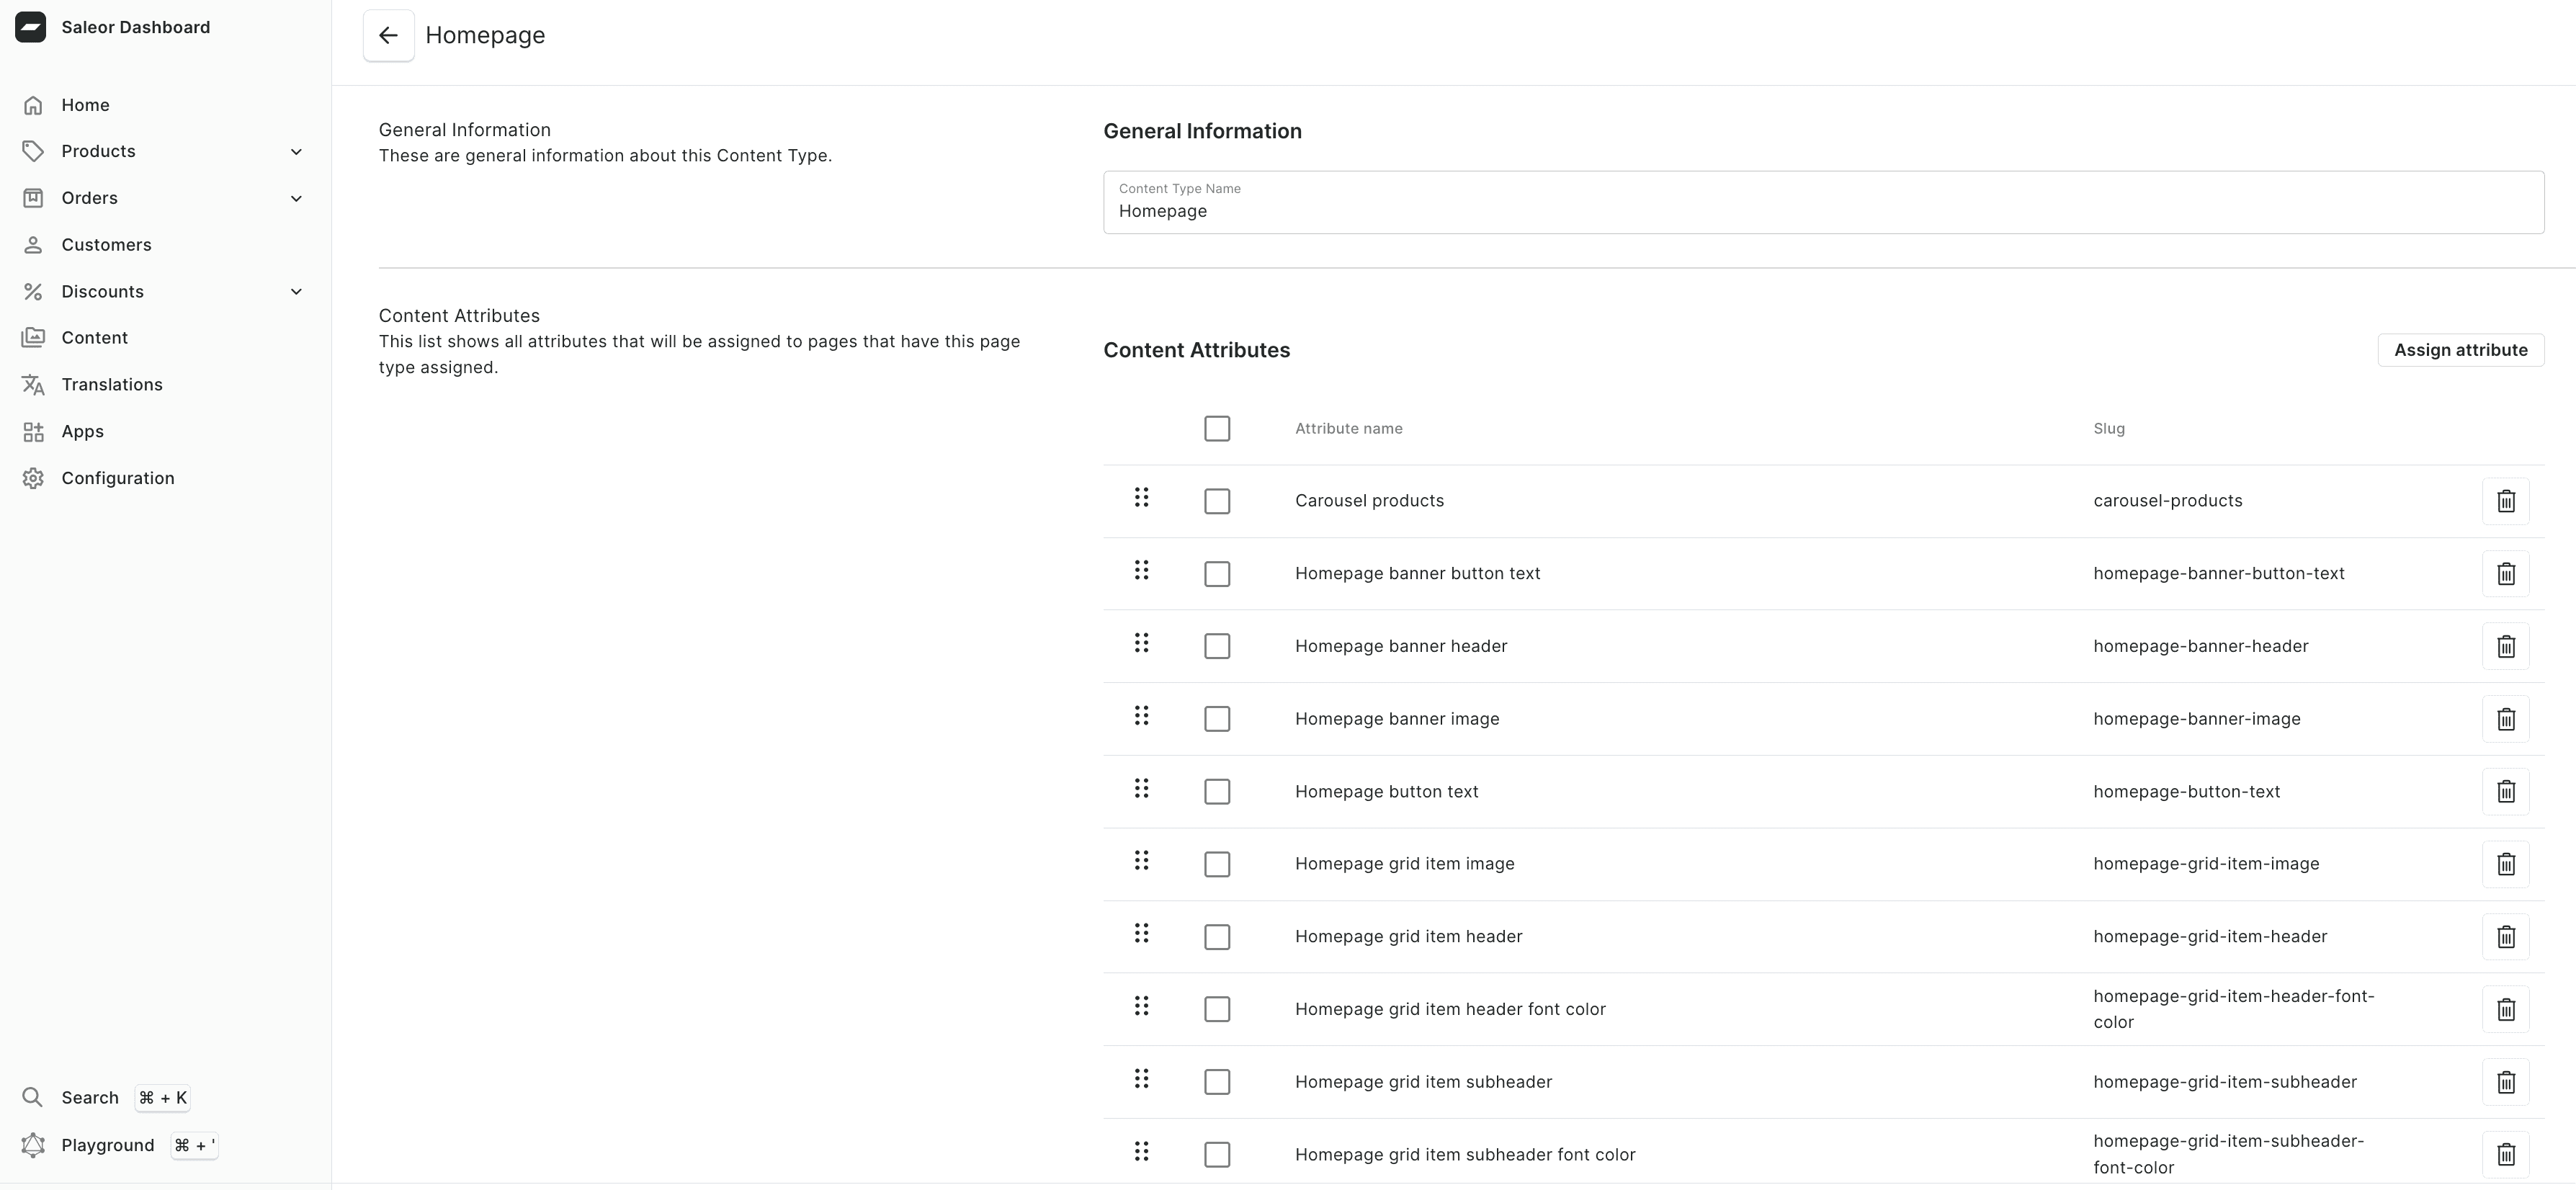Edit the Content Type Name field

(1823, 202)
